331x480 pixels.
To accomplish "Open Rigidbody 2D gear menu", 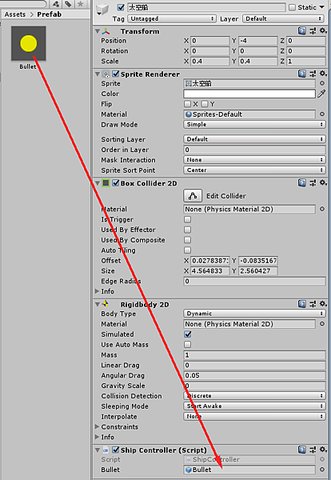I will click(x=323, y=304).
